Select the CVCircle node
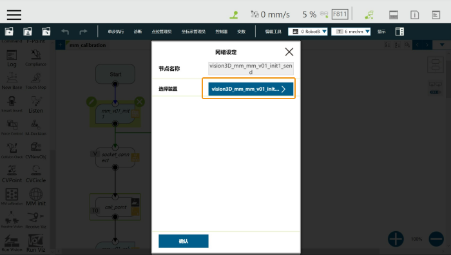The height and width of the screenshot is (255, 451). point(35,175)
